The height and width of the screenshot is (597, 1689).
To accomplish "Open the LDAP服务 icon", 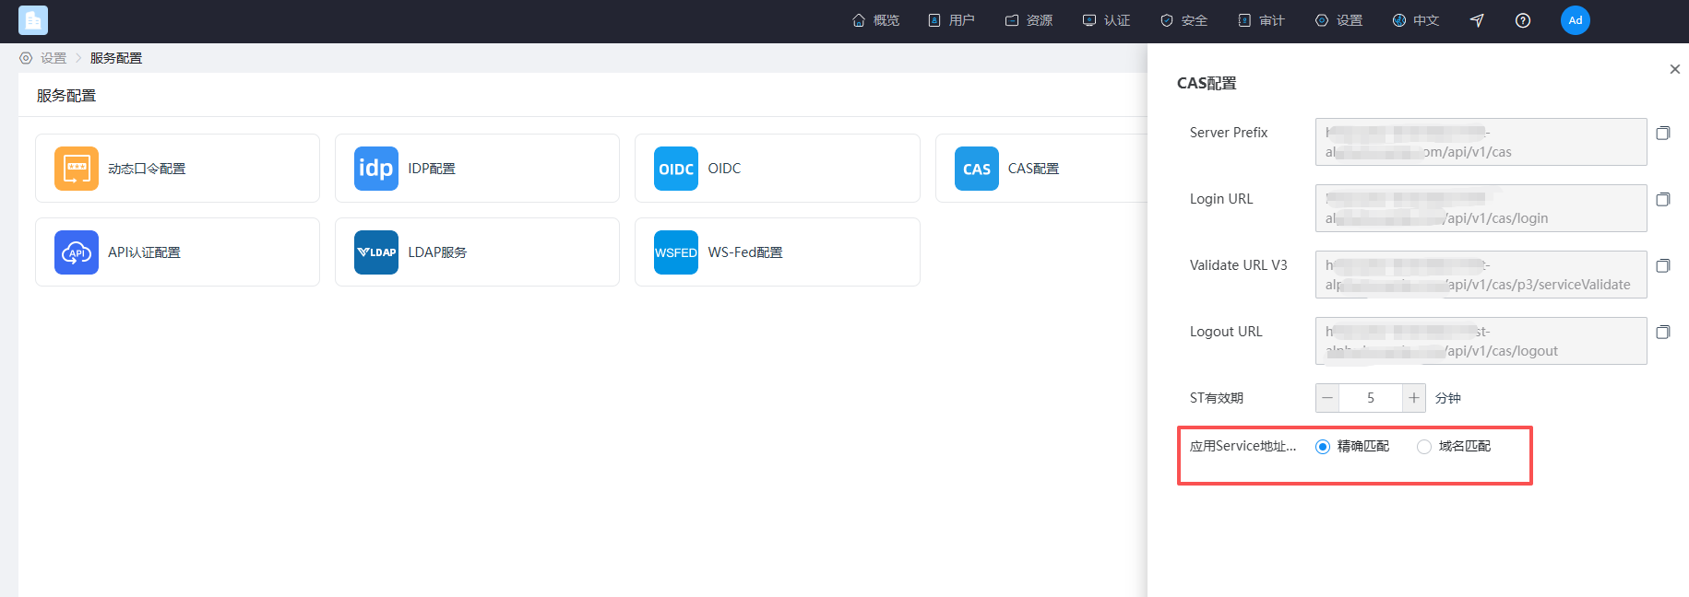I will coord(376,252).
